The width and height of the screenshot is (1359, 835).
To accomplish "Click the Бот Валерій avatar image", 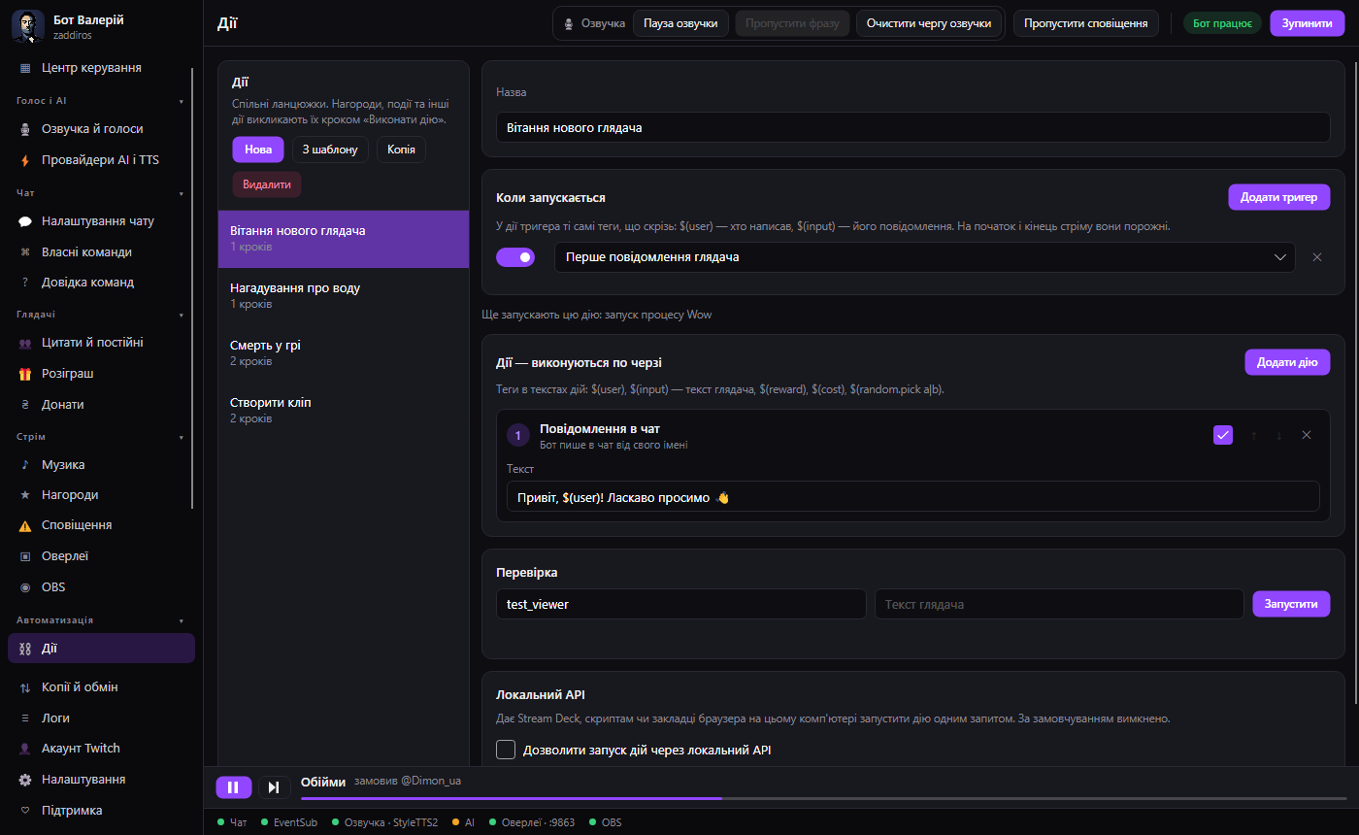I will click(x=27, y=26).
